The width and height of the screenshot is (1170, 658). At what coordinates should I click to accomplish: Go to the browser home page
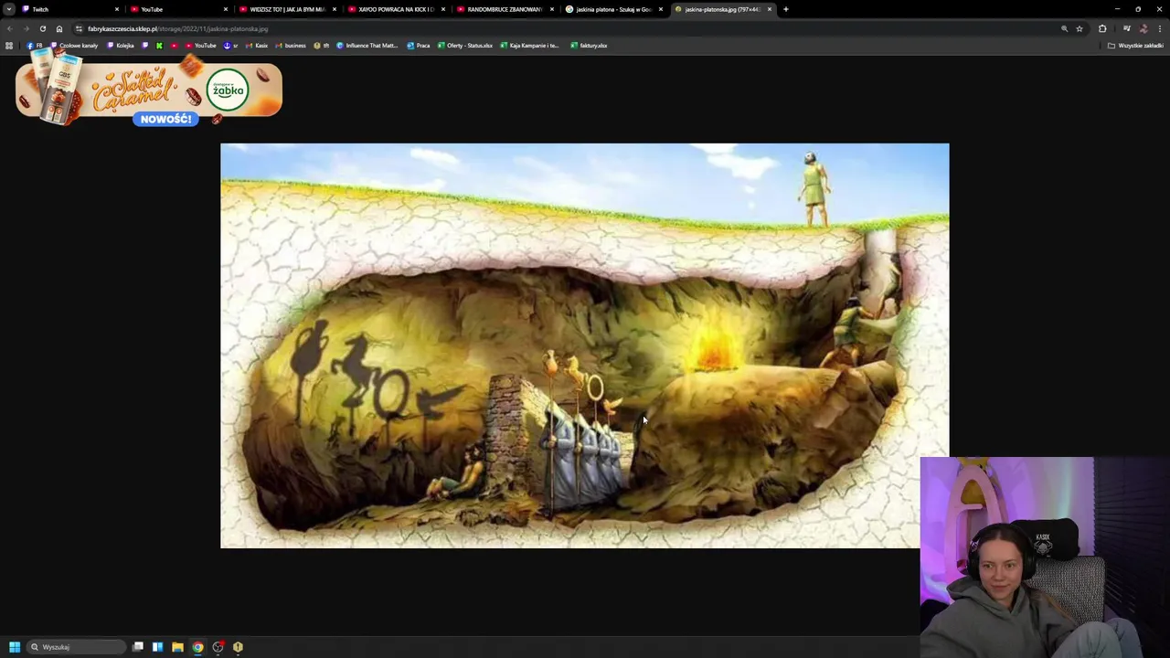(x=59, y=28)
